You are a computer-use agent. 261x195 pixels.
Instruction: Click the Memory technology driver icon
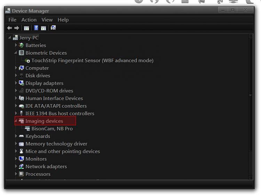[x=21, y=144]
